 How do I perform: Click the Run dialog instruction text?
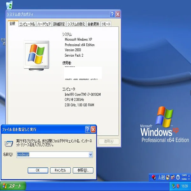pyautogui.click(x=54, y=143)
